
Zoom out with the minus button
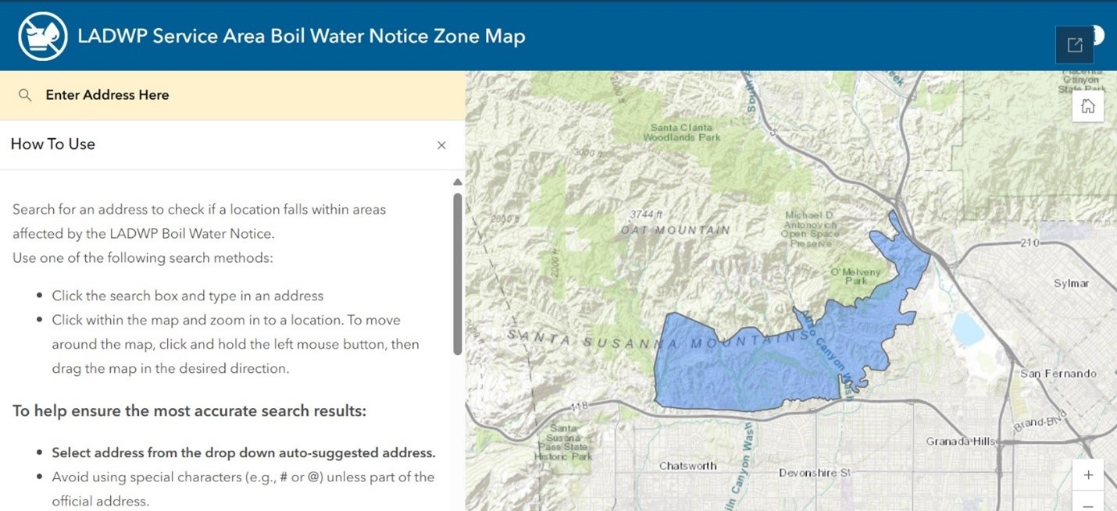click(1088, 501)
